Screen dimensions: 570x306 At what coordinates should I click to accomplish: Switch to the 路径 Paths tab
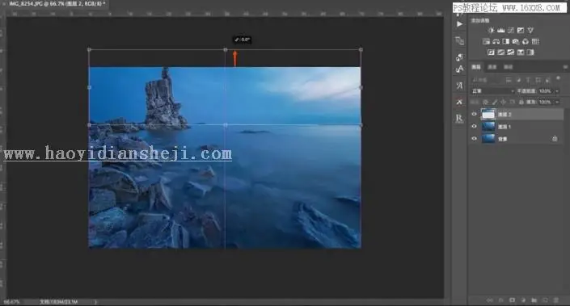(508, 67)
